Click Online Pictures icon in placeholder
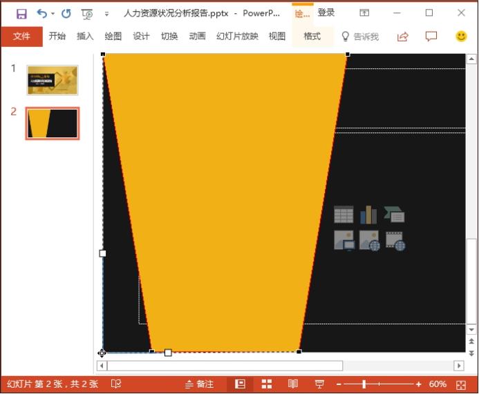479x394 pixels. pyautogui.click(x=369, y=240)
